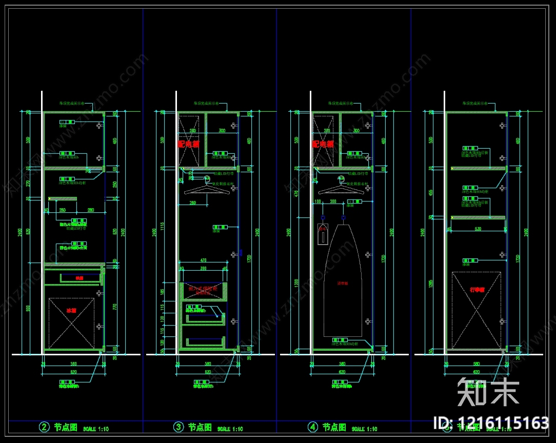Select the 节点图 title text of detail 2
556x443 pixels.
point(66,427)
